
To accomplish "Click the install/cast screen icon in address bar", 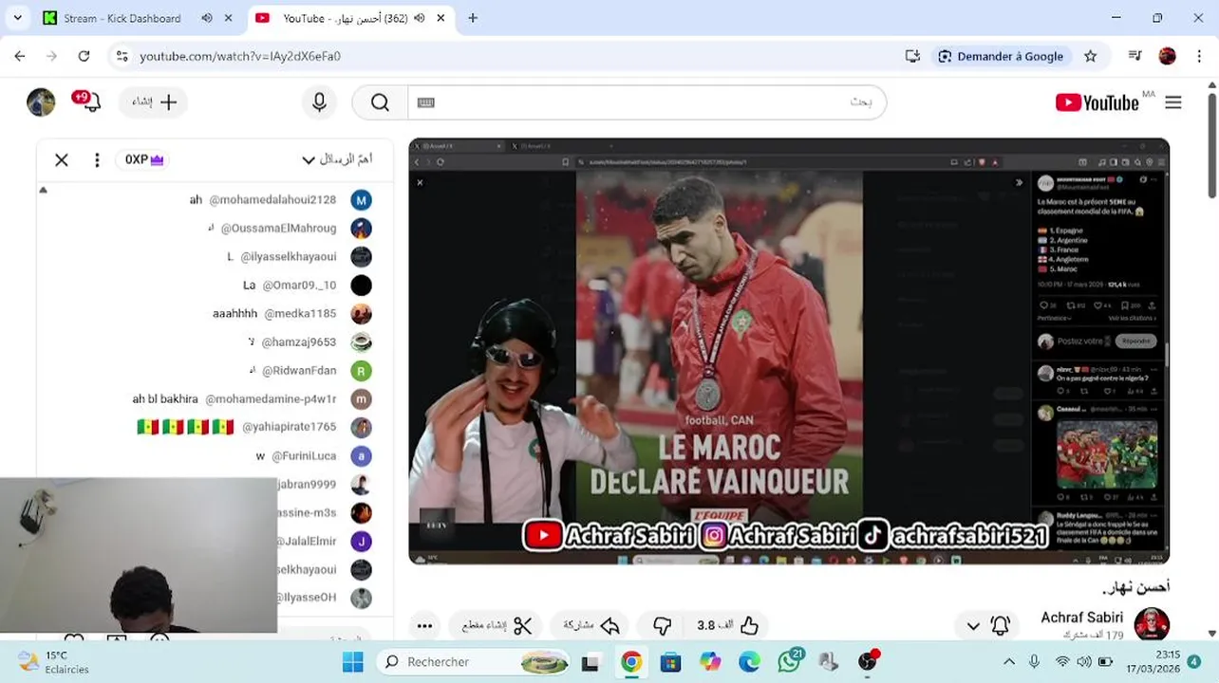I will [912, 56].
